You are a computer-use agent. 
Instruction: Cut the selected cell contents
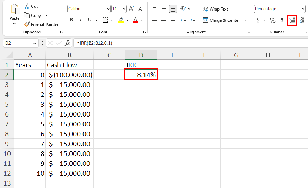31,6
